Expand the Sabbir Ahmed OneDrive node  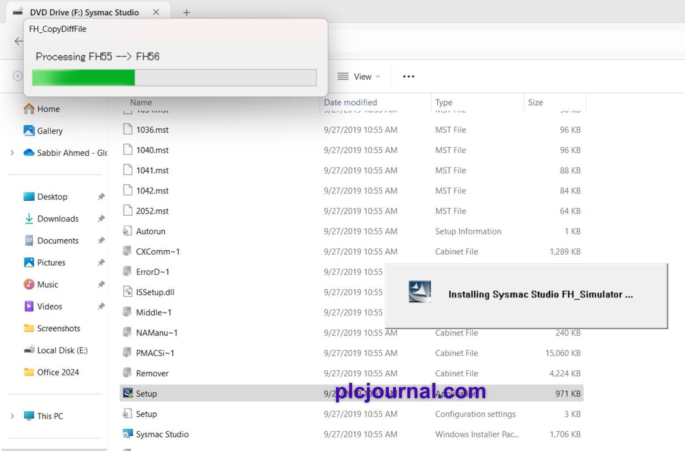click(x=12, y=152)
